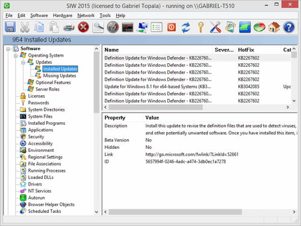301x226 pixels.
Task: Click the red stop X toolbar icon
Action: (x=83, y=27)
